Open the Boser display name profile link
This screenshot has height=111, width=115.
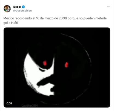pyautogui.click(x=17, y=7)
